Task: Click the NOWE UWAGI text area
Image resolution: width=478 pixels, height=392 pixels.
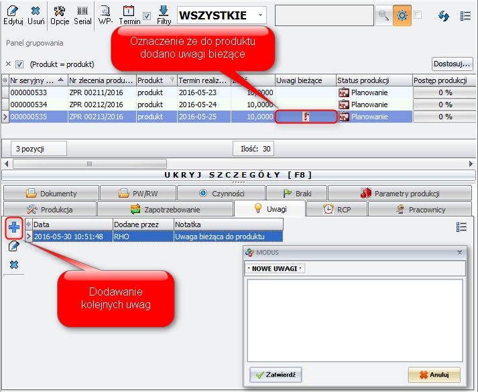Action: click(355, 320)
